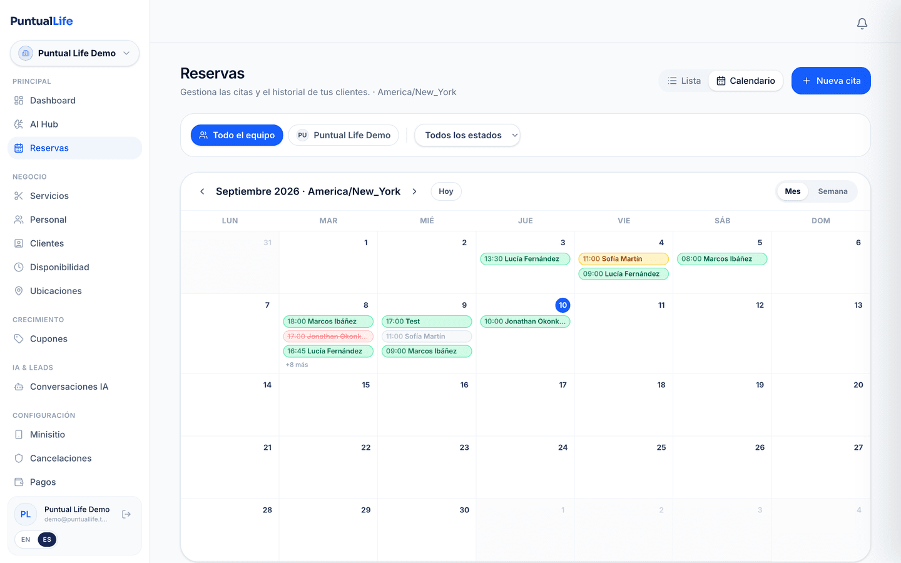Click the Ubicaciones map pin icon

point(19,291)
